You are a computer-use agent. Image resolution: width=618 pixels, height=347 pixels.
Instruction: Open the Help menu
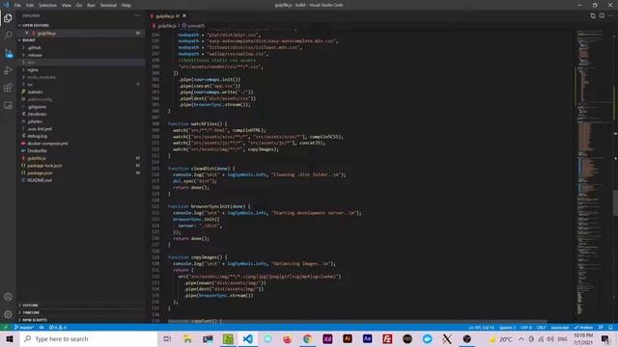[126, 5]
